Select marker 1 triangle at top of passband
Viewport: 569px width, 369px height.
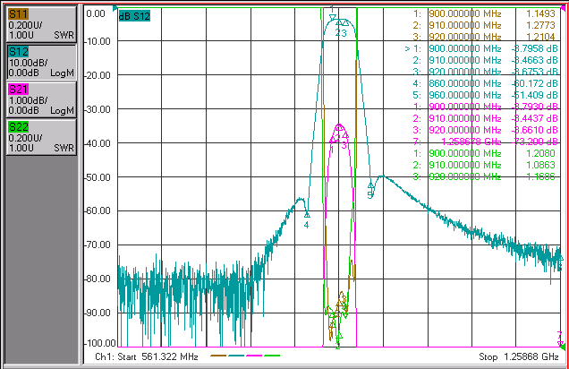[x=333, y=17]
